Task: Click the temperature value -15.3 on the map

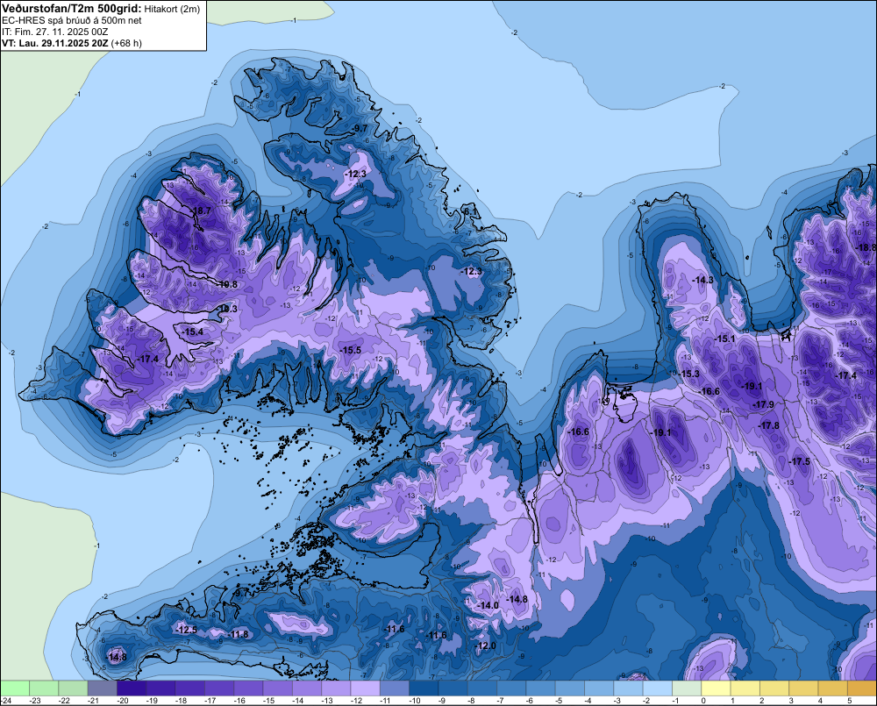Action: click(x=689, y=374)
